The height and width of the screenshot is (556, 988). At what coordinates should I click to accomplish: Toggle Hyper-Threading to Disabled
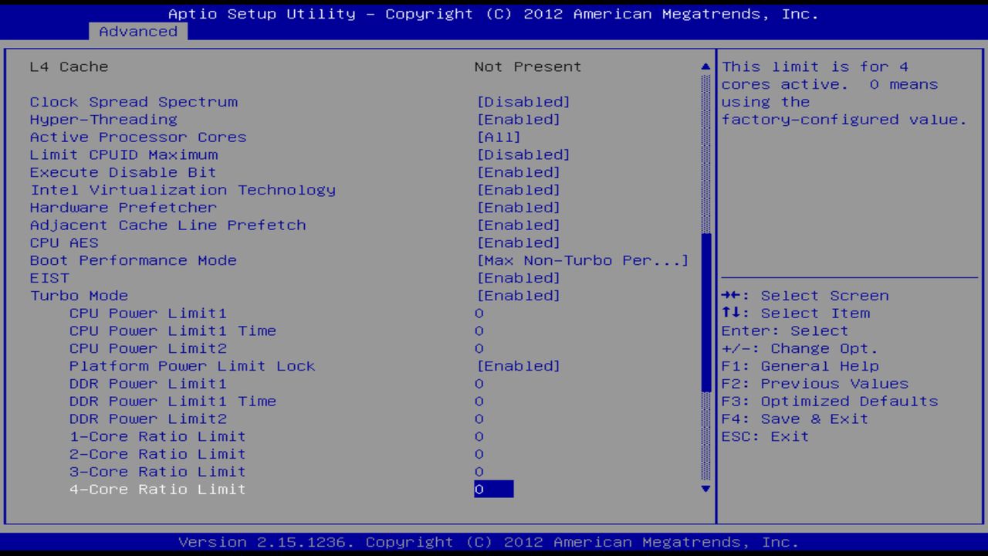(x=519, y=120)
